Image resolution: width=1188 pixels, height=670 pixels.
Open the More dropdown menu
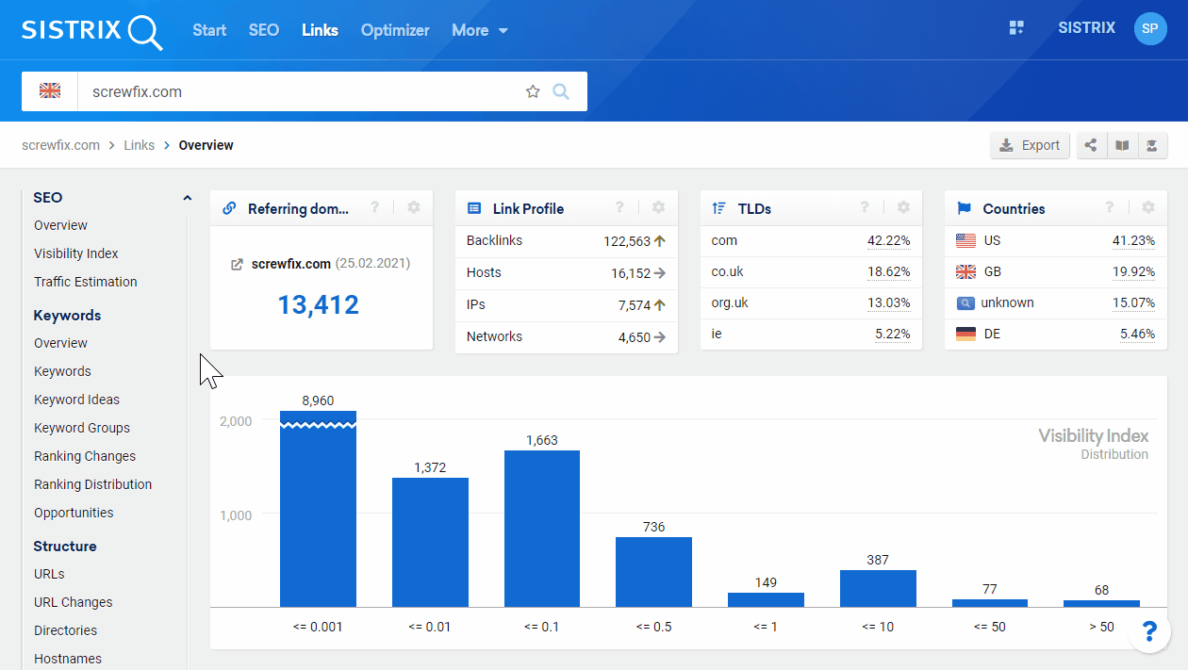[x=480, y=30]
